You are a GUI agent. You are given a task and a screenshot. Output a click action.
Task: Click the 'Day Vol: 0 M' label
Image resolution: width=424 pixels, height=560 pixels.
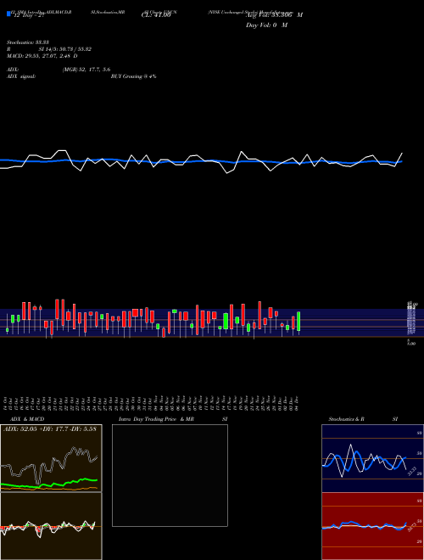(266, 25)
